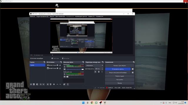Open virtual camera settings gear
The image size is (188, 105).
coord(132,73)
